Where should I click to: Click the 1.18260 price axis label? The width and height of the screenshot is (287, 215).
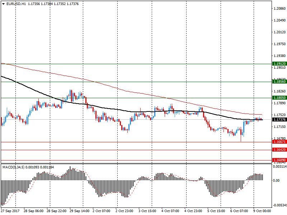(280, 91)
